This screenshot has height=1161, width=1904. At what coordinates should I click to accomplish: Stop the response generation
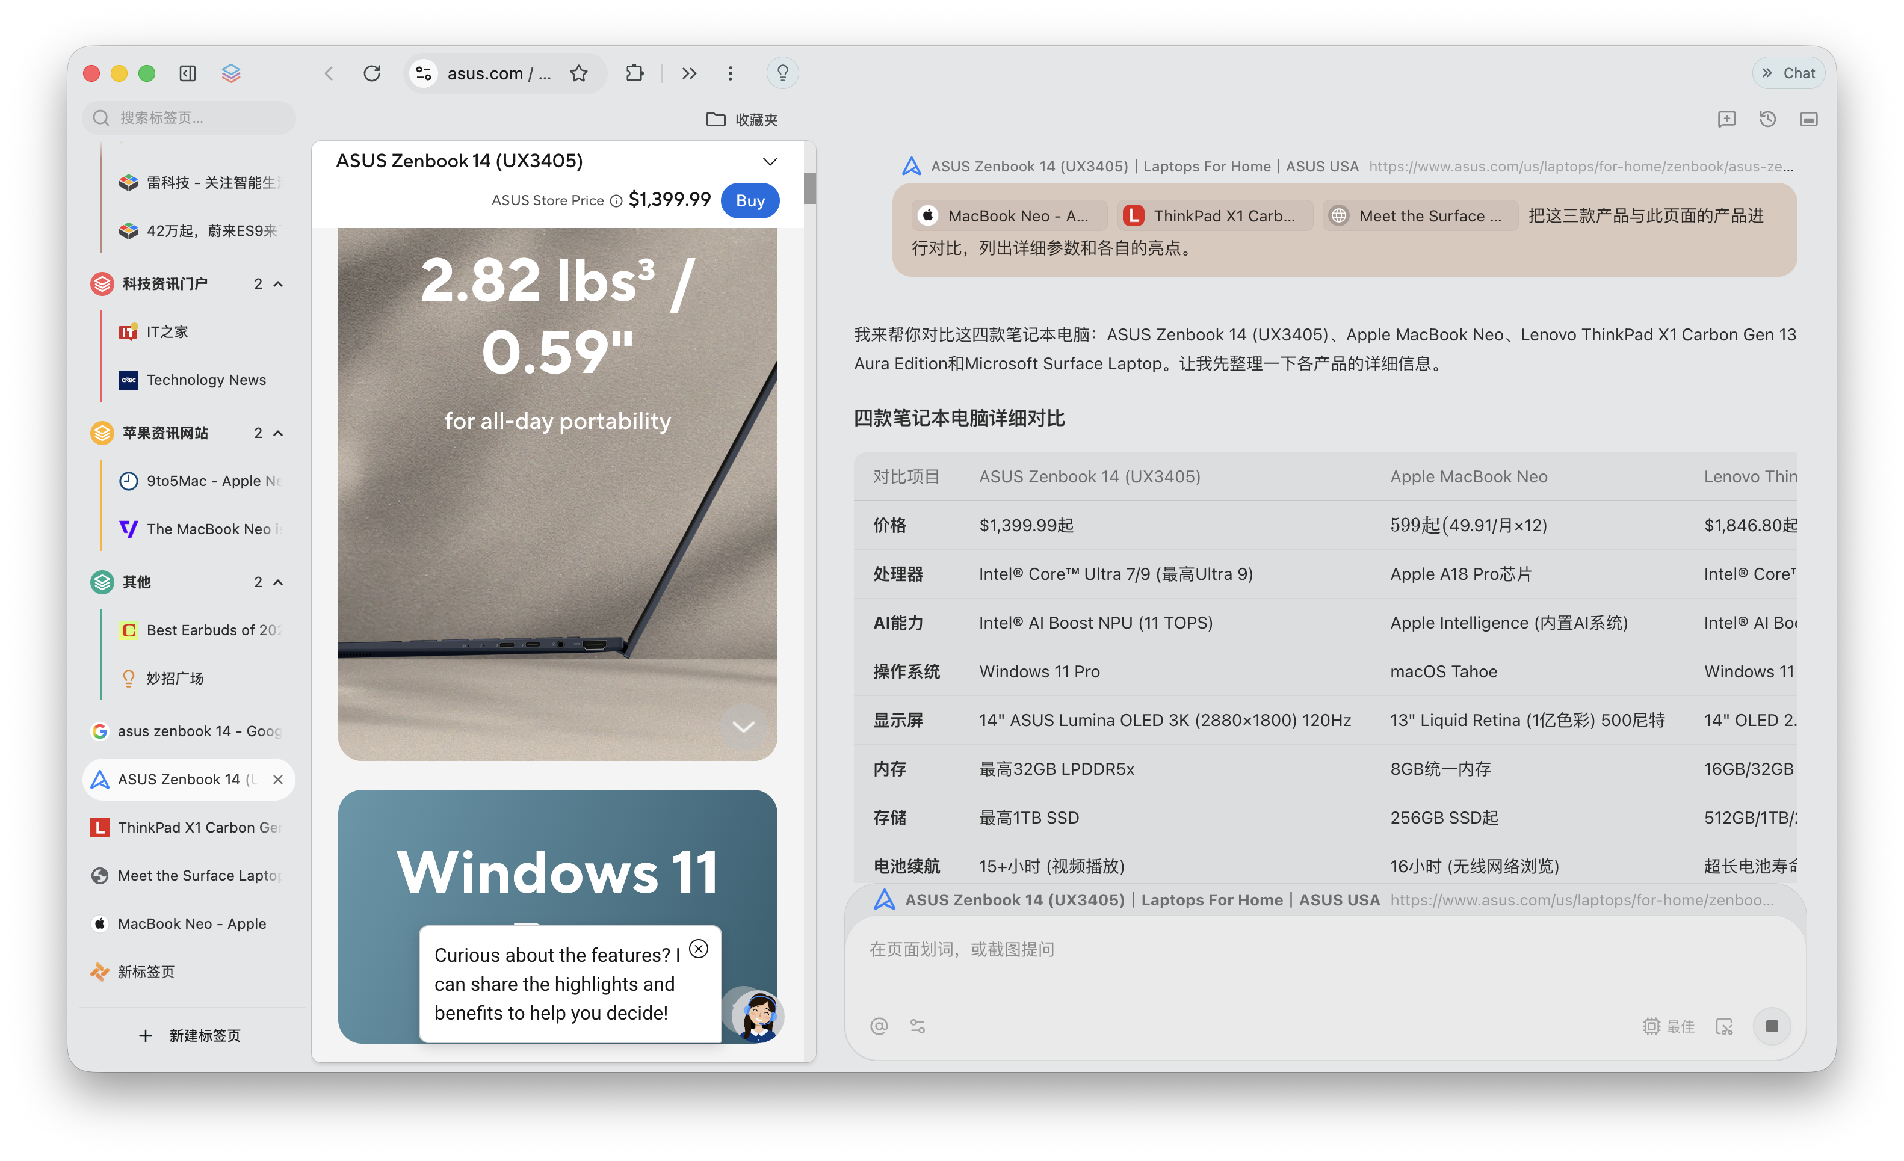coord(1772,1026)
